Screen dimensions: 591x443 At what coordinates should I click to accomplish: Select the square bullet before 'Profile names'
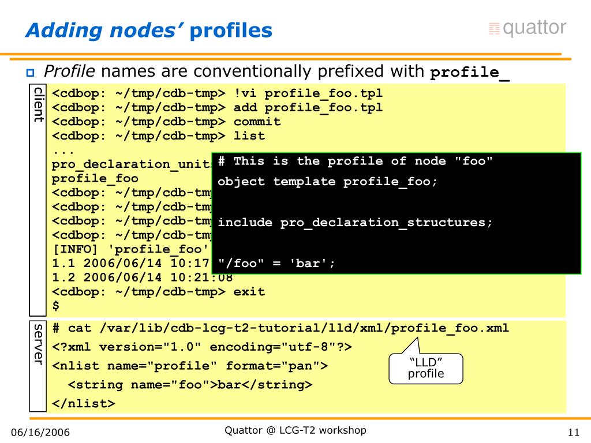[x=30, y=73]
